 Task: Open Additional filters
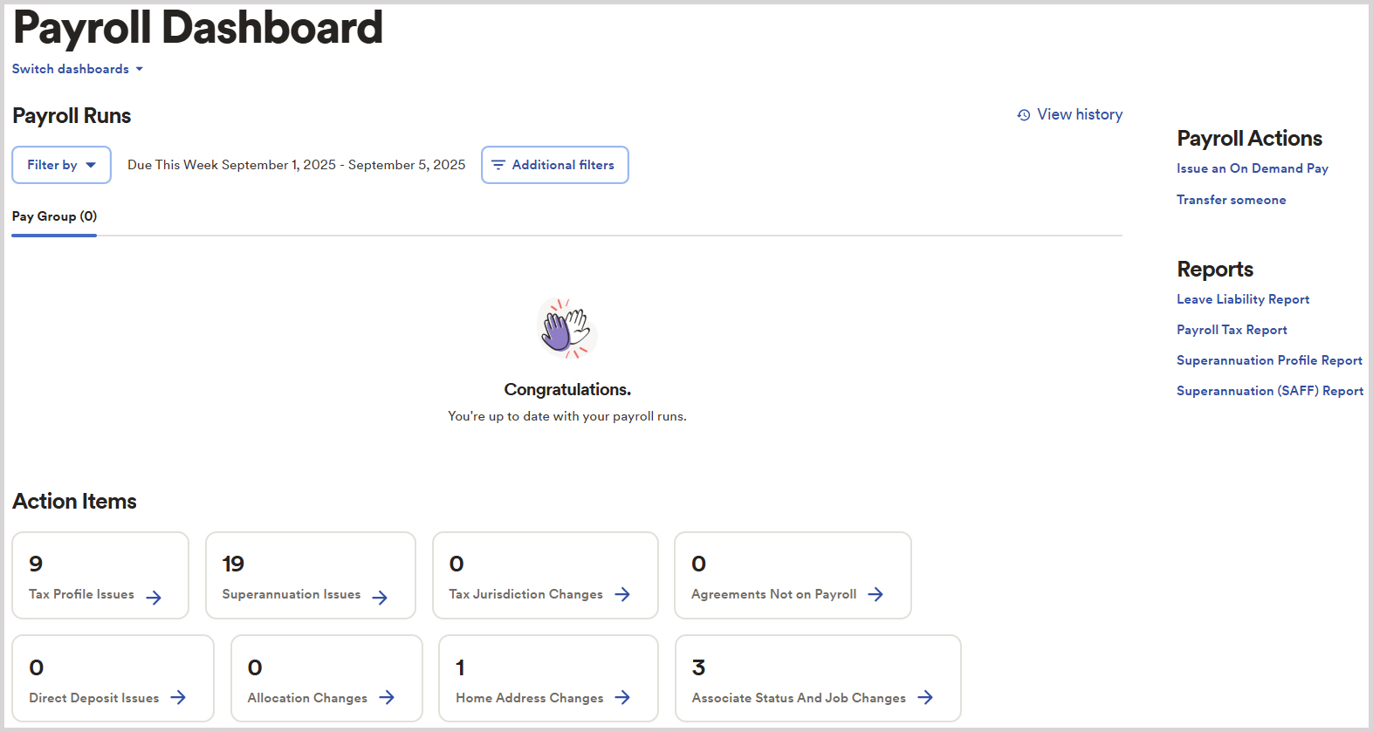click(555, 165)
